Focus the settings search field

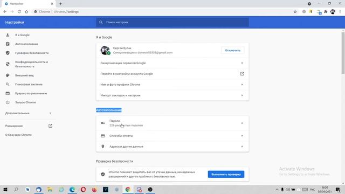pyautogui.click(x=172, y=22)
